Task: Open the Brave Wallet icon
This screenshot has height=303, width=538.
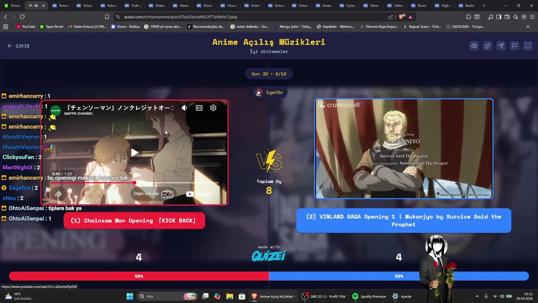Action: click(507, 17)
